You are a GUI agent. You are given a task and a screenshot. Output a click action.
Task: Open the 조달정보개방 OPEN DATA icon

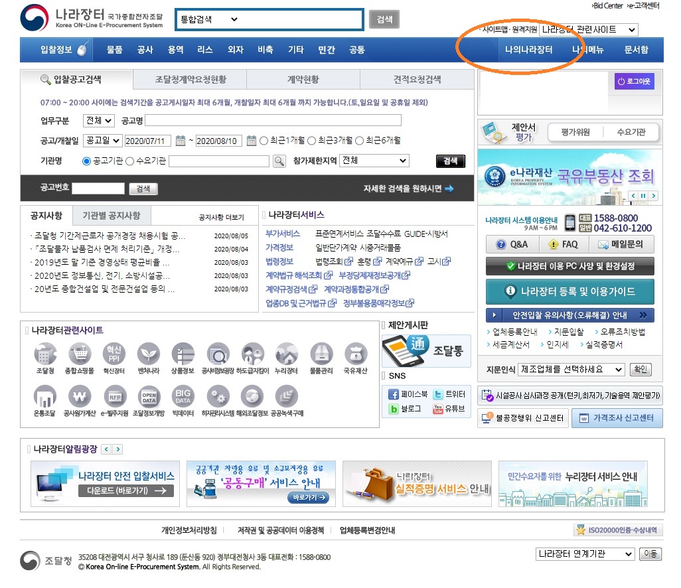(x=149, y=396)
